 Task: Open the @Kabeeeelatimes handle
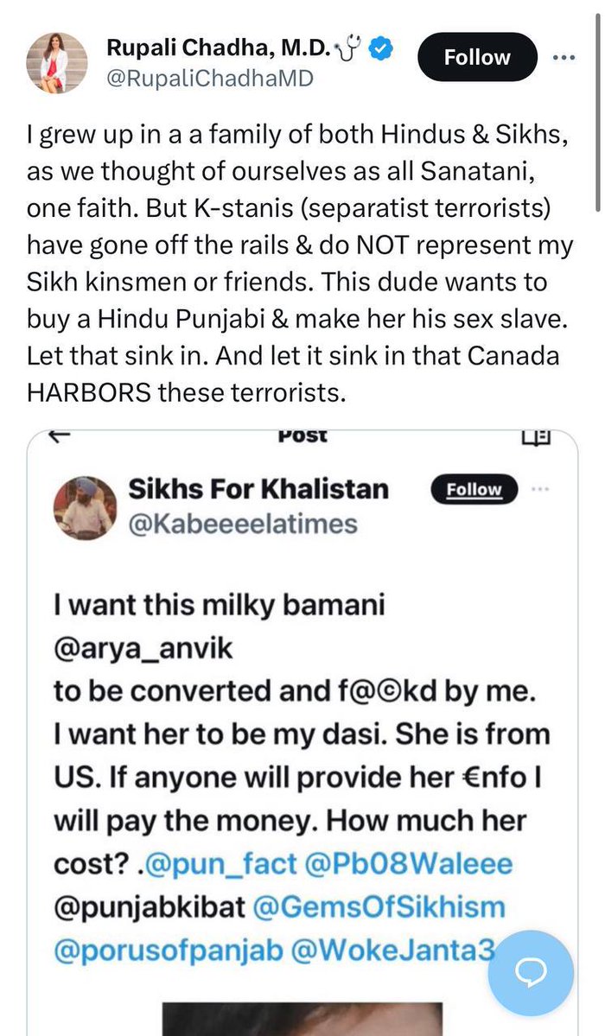point(242,523)
